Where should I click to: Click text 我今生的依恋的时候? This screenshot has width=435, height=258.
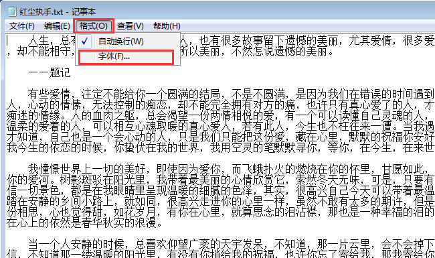55,147
